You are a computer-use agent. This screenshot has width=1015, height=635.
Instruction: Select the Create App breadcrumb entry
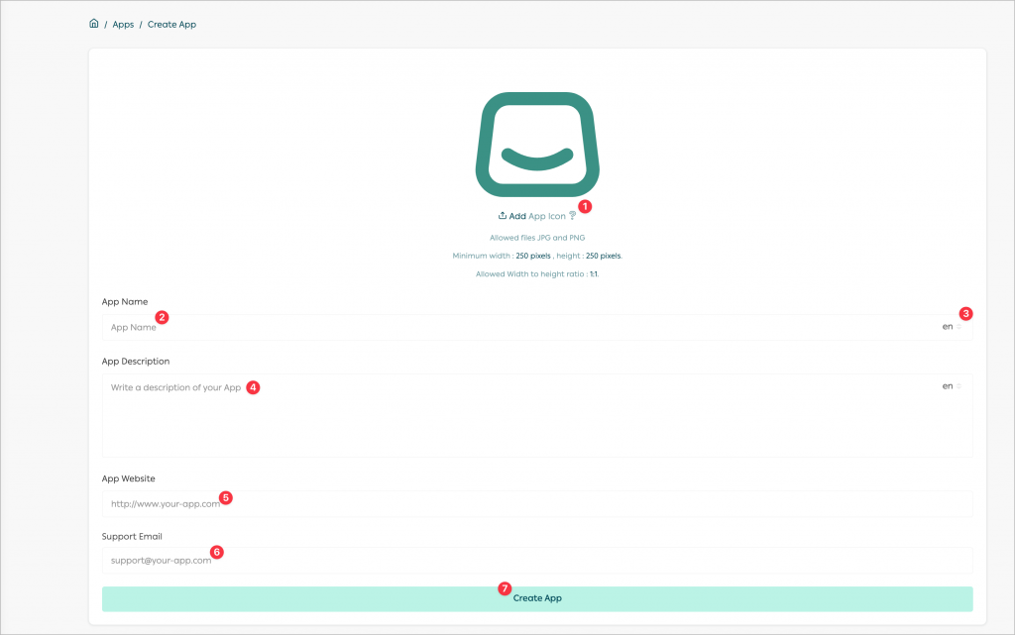tap(171, 23)
